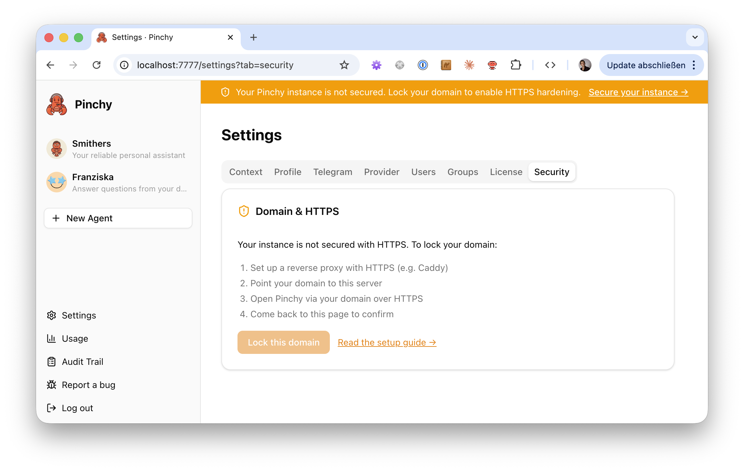
Task: Open the Usage statistics page
Action: coord(75,338)
